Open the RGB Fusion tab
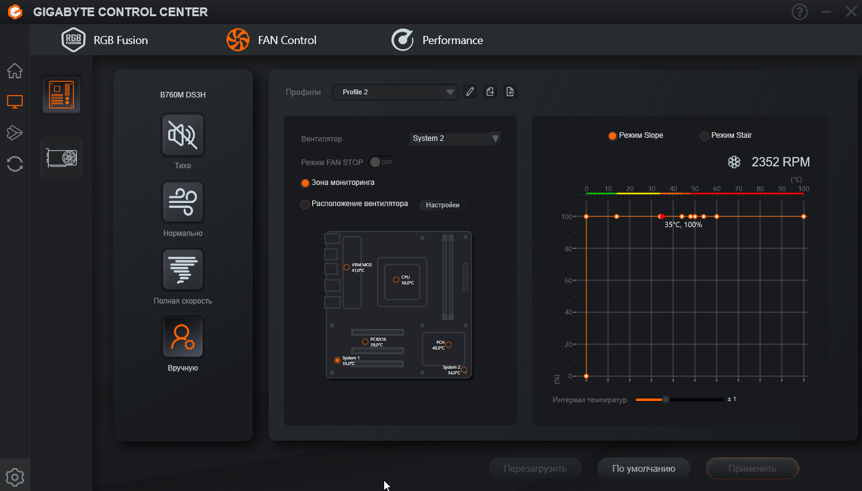 coord(105,40)
